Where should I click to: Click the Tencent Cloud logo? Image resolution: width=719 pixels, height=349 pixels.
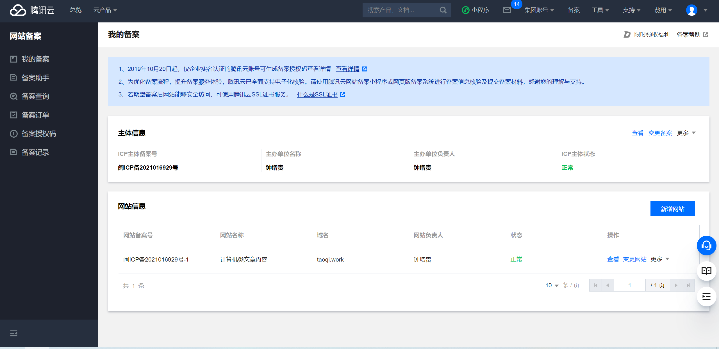click(32, 10)
